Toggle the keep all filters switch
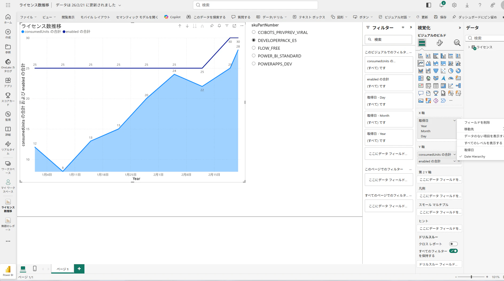 453,251
